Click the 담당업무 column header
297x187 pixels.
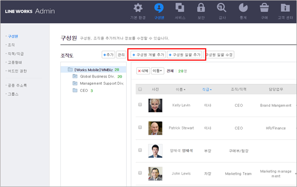pos(276,89)
